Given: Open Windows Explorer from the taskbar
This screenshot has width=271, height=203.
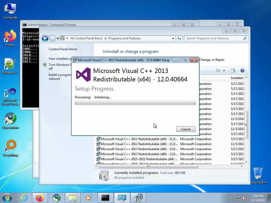Looking at the screenshot, I should [x=73, y=198].
